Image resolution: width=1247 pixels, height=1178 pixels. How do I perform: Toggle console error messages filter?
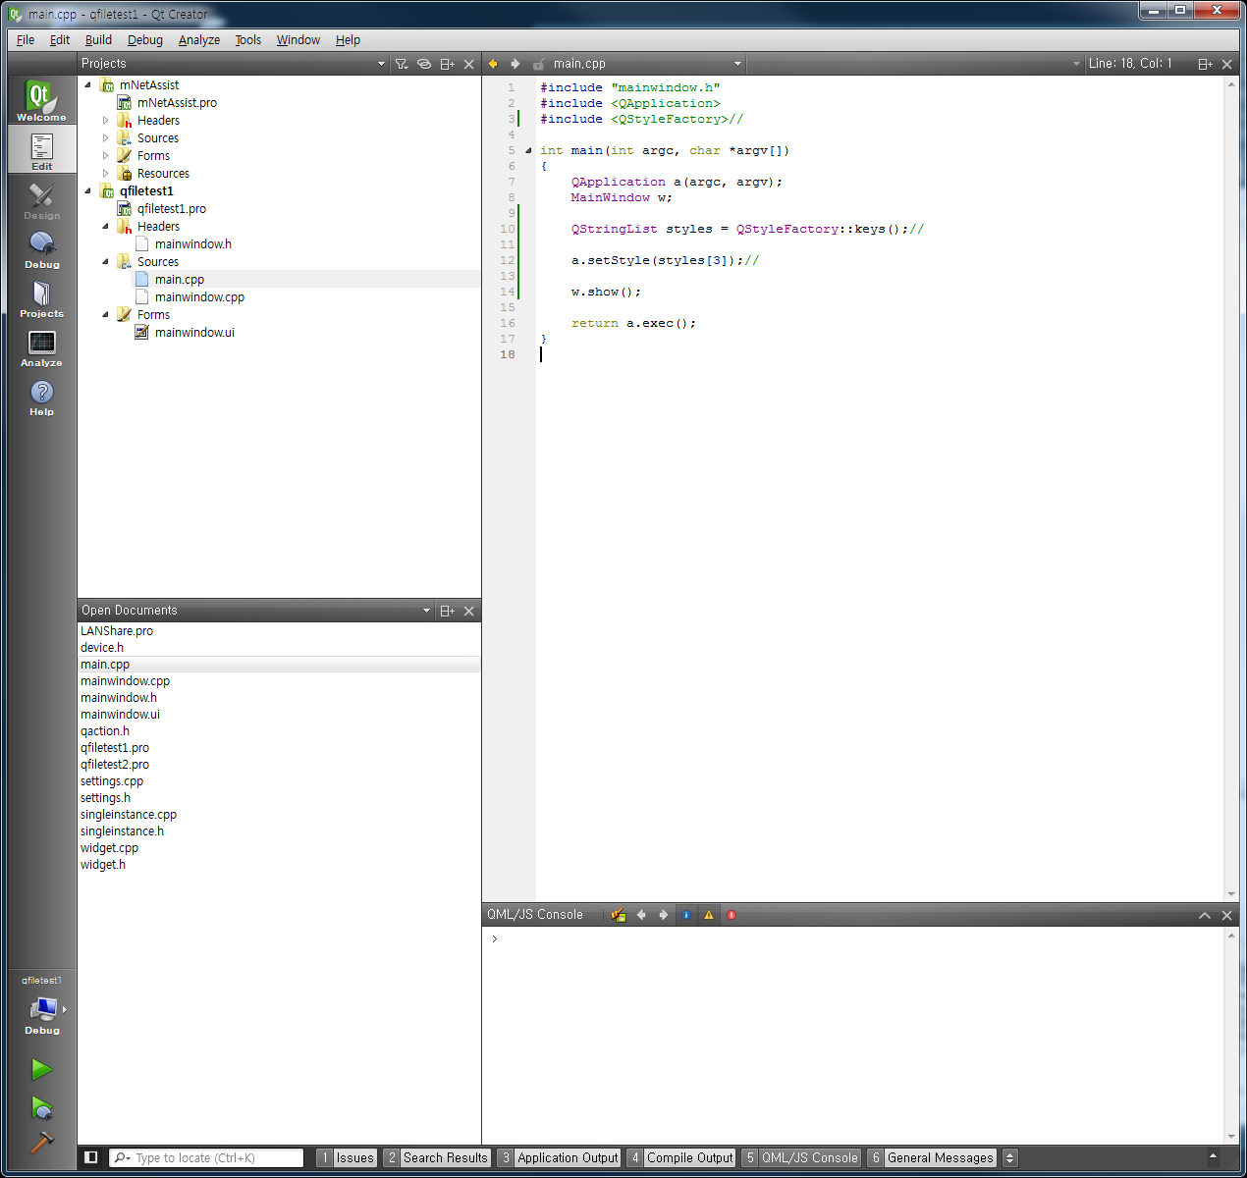point(732,915)
